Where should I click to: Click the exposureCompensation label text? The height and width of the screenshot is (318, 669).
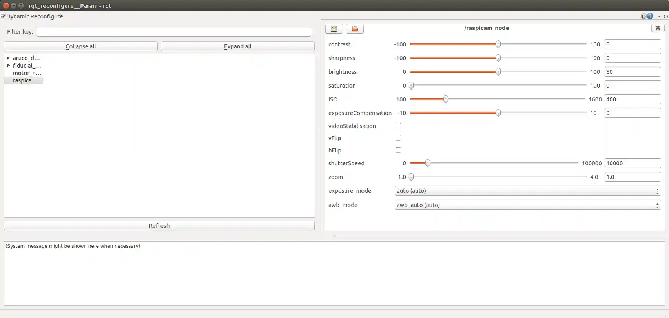(x=360, y=113)
